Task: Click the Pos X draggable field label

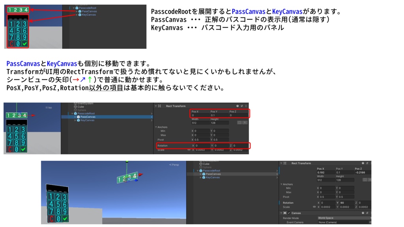Action: point(196,111)
